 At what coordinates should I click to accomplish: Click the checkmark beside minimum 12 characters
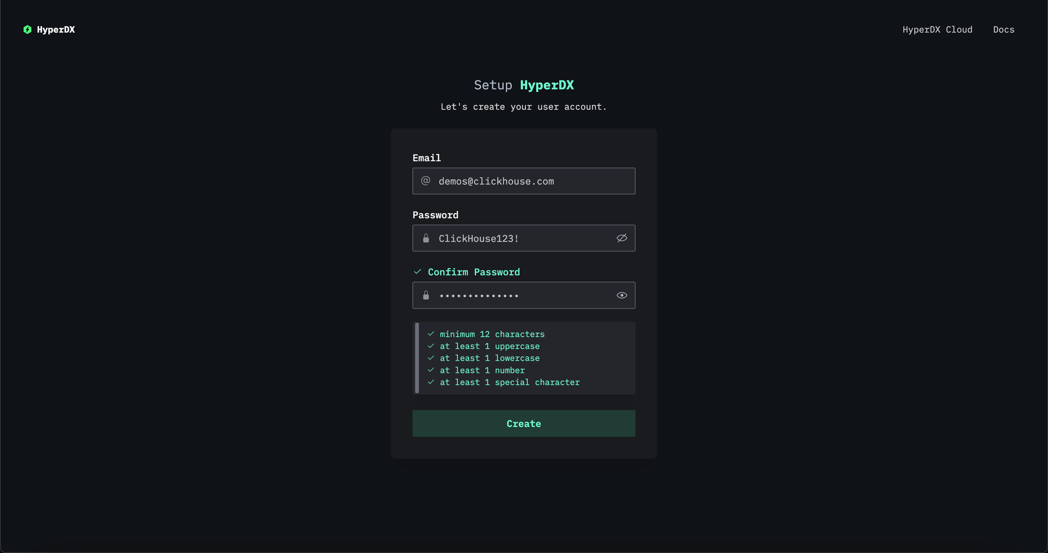click(x=431, y=334)
